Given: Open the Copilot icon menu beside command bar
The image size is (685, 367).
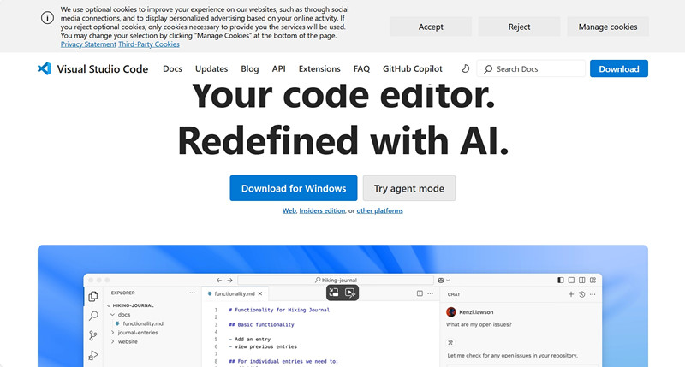Looking at the screenshot, I should coord(444,280).
